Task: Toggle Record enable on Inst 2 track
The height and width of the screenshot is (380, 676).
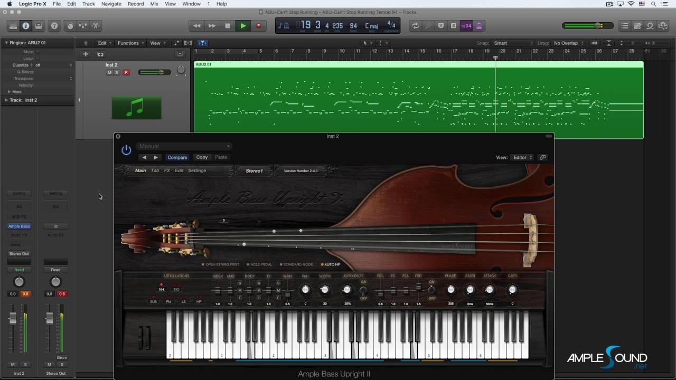Action: coord(126,72)
